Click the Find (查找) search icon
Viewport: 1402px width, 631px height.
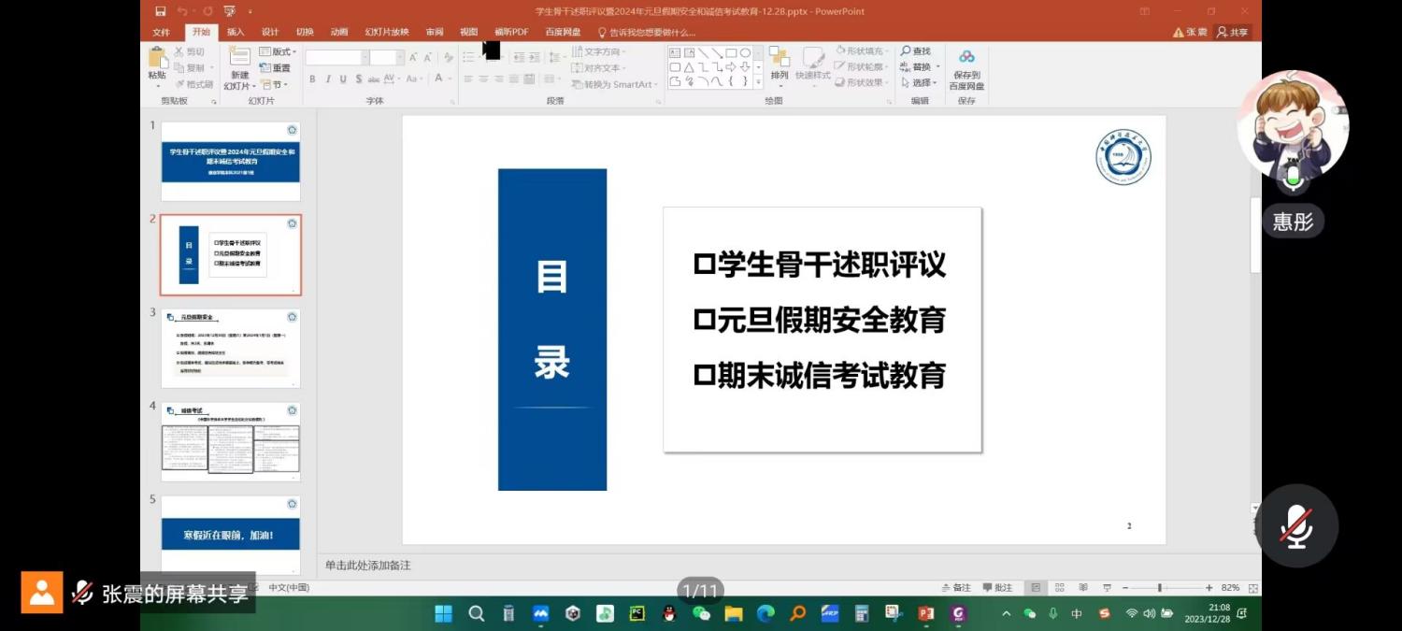click(915, 51)
